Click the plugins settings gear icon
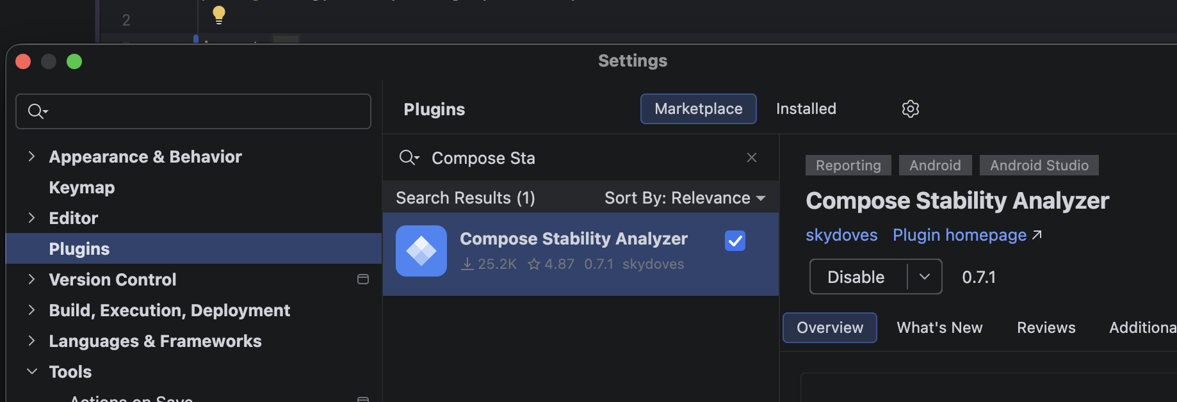This screenshot has width=1177, height=402. pos(910,109)
